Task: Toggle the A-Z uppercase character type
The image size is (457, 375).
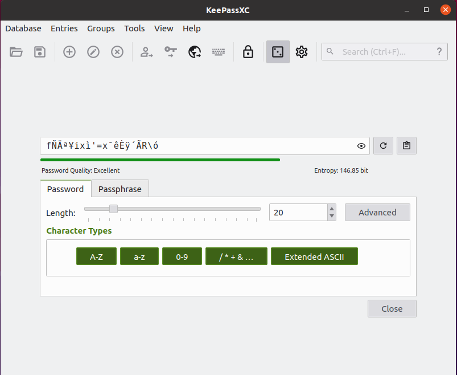Action: click(x=97, y=256)
